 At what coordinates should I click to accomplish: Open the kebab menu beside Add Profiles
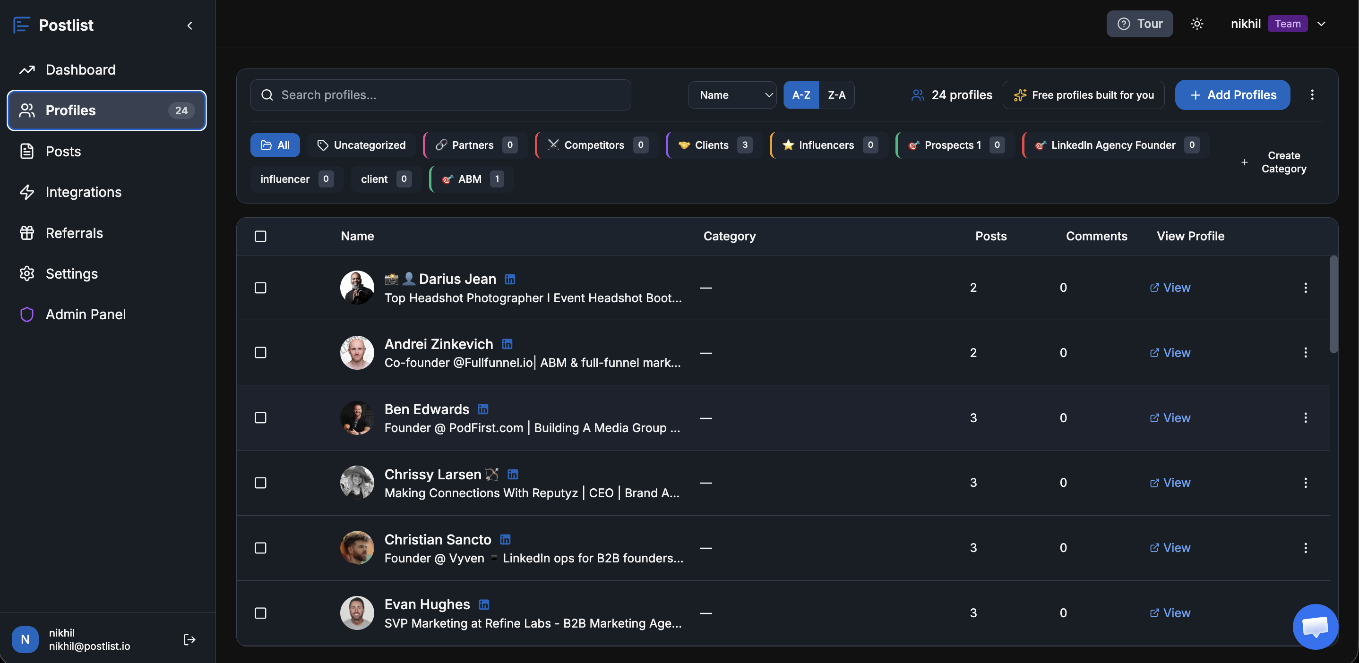1312,95
